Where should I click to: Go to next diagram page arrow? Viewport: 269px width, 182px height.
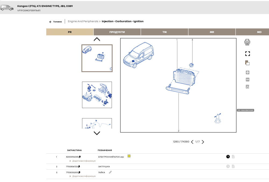click(203, 142)
